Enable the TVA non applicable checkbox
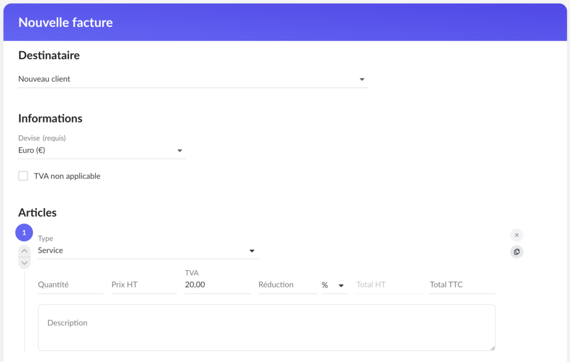This screenshot has height=362, width=570. (x=23, y=176)
